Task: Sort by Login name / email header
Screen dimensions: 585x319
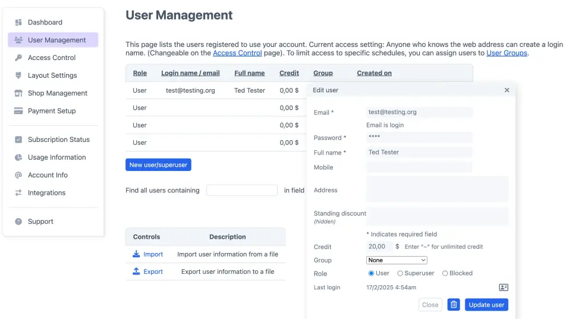Action: (190, 73)
